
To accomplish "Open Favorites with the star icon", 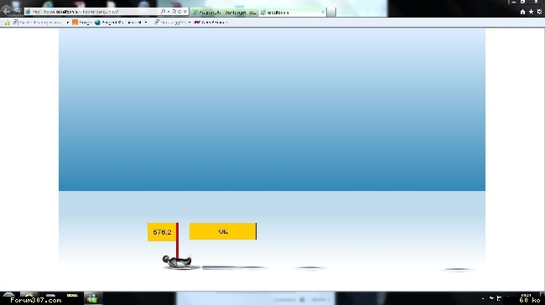I will (x=531, y=12).
